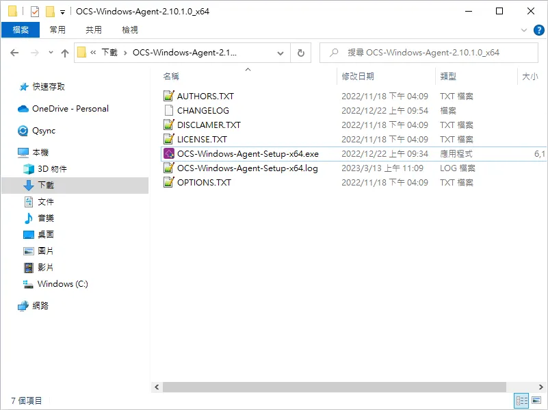The width and height of the screenshot is (548, 410).
Task: Click the horizontal scrollbar right arrow
Action: 540,387
